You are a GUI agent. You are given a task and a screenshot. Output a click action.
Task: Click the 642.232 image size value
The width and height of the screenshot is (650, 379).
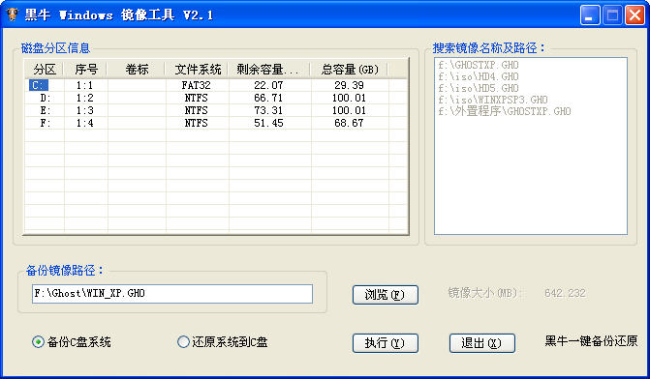point(565,293)
